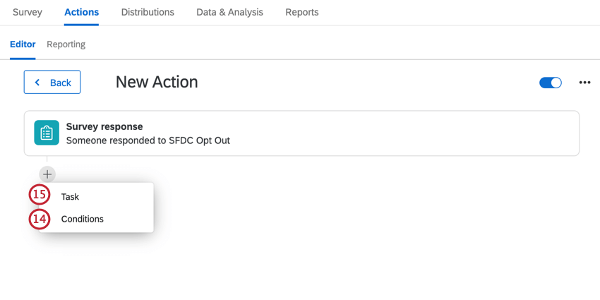Open the Reports tab
This screenshot has height=300, width=600.
click(x=302, y=12)
